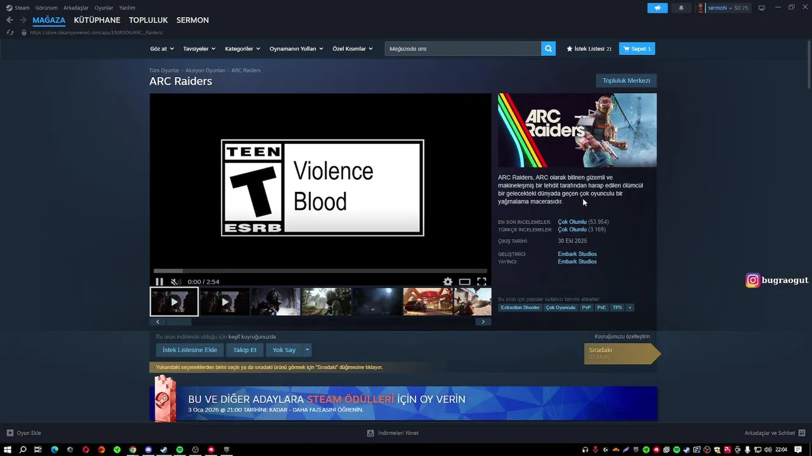Expand Oynamanın Yolları menu
This screenshot has width=812, height=456.
coord(296,49)
